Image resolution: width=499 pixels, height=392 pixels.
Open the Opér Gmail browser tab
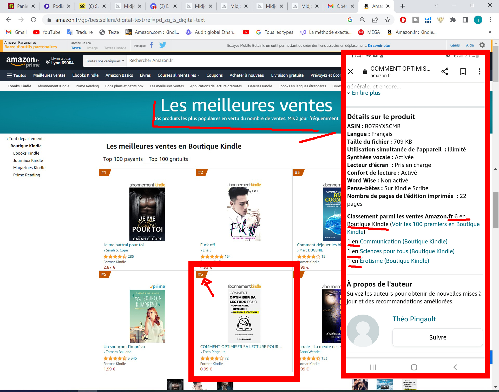tap(338, 6)
